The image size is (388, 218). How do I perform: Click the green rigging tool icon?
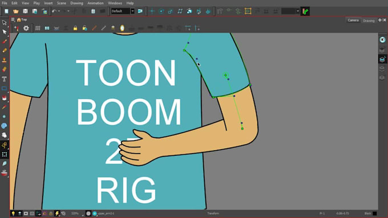pos(305,11)
